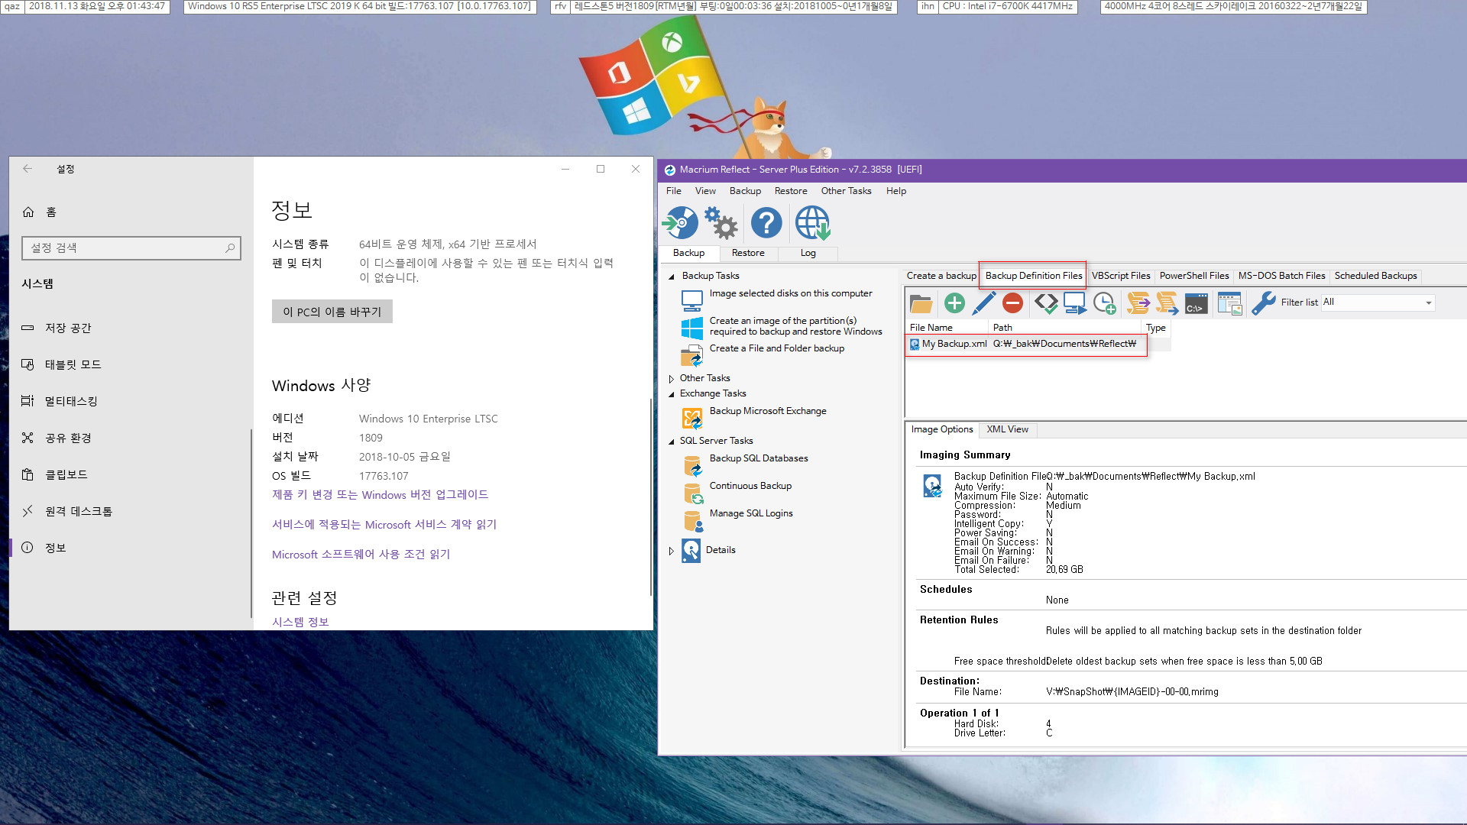This screenshot has height=825, width=1467.
Task: Click the VBScript scroll icon with purple arrow
Action: (1138, 303)
